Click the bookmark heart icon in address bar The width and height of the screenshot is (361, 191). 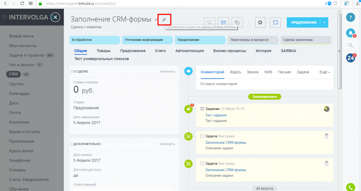pos(336,4)
